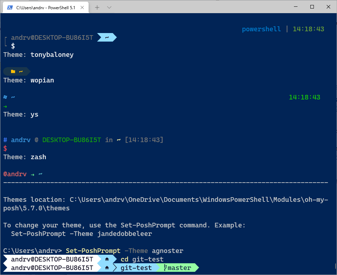Click the red @andrv text

pos(15,174)
